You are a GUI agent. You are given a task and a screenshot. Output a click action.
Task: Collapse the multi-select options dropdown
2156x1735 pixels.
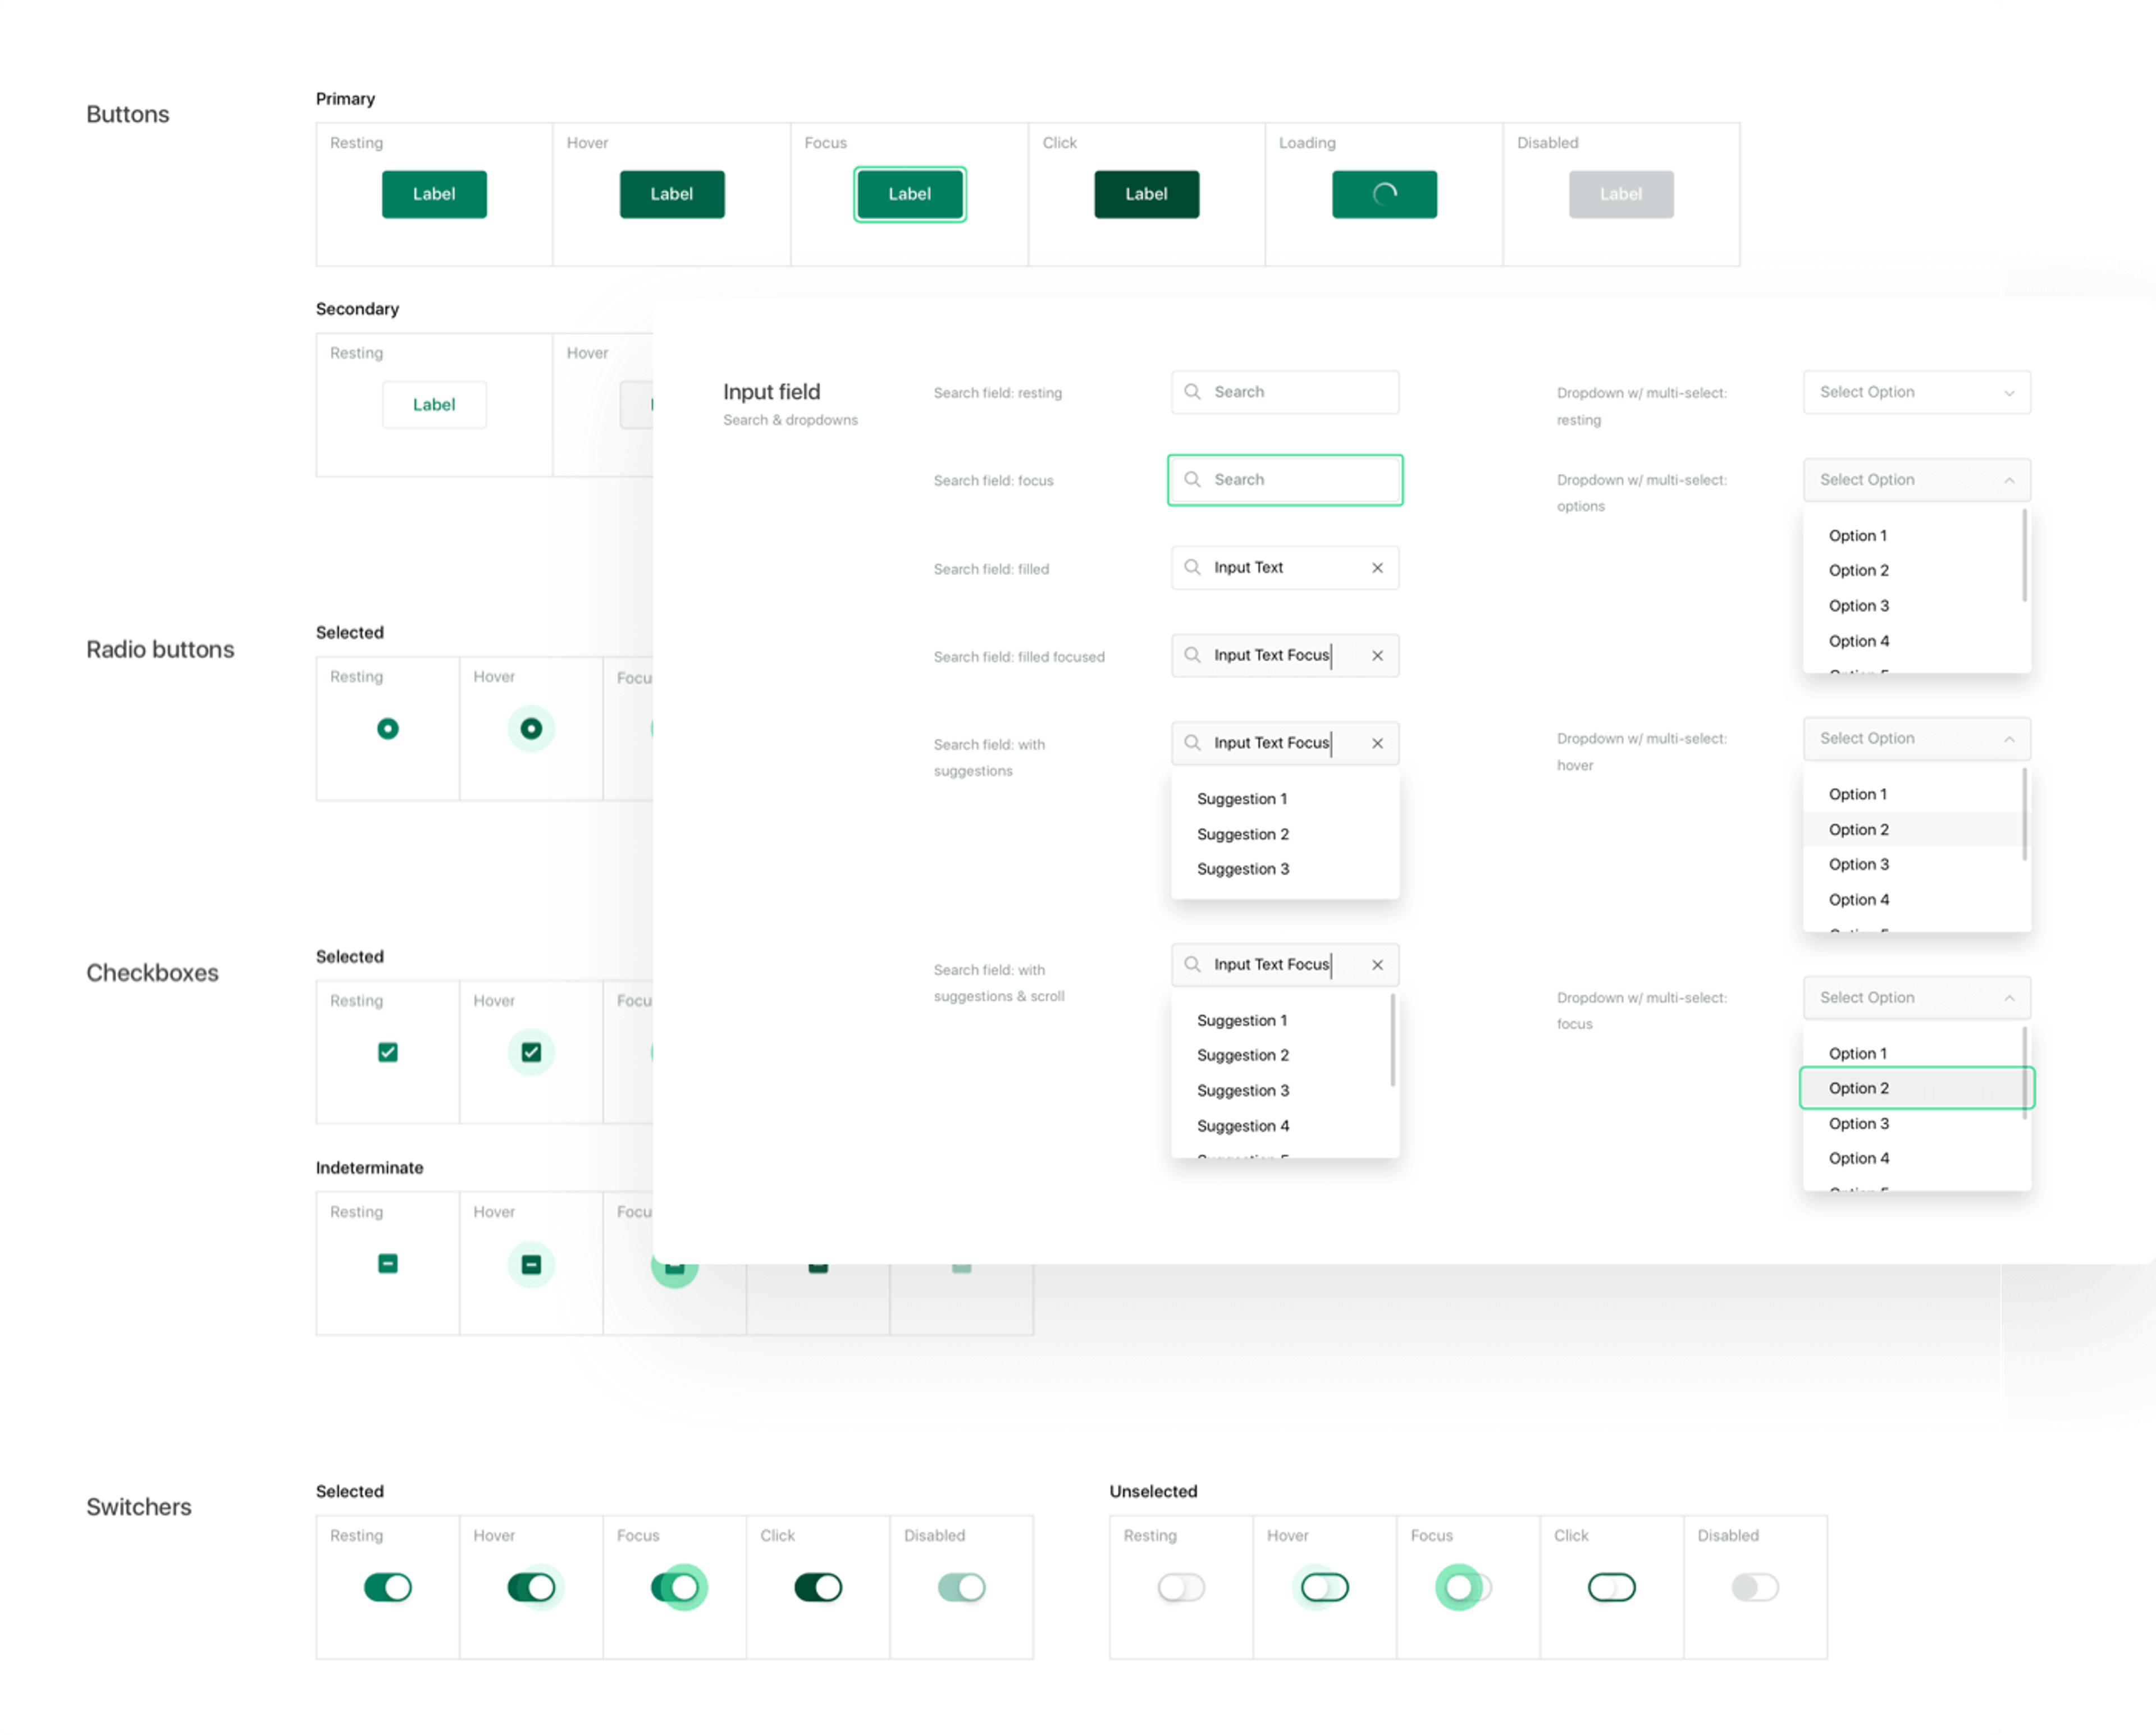pyautogui.click(x=2009, y=481)
